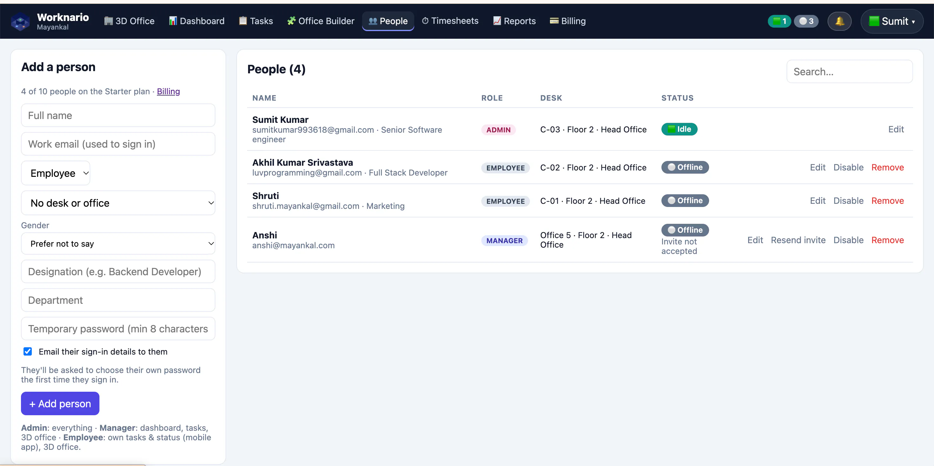Click the MANAGER role badge
This screenshot has width=934, height=466.
pyautogui.click(x=504, y=241)
